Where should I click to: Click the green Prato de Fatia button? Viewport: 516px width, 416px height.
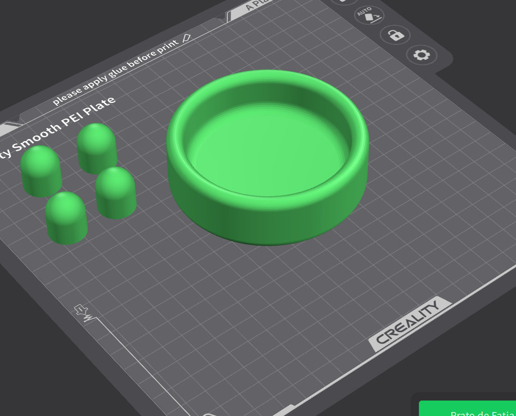(x=467, y=409)
